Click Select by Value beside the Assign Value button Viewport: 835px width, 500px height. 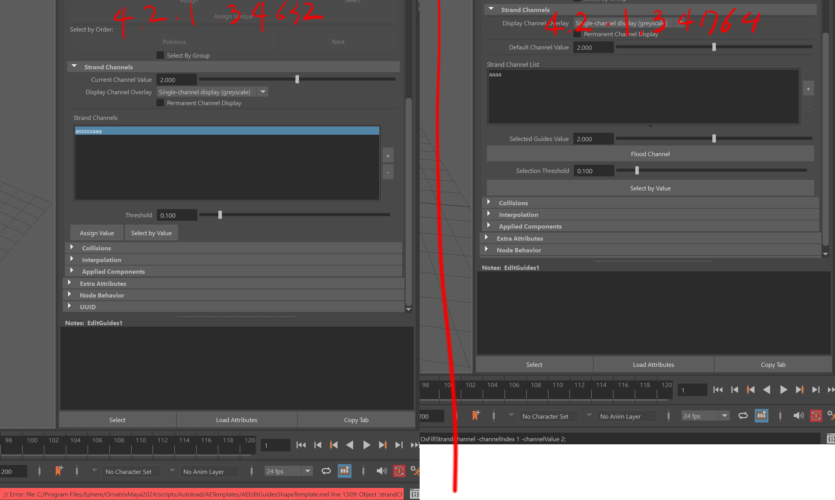pyautogui.click(x=151, y=233)
